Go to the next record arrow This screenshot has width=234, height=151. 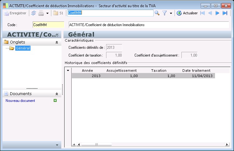tap(217, 13)
